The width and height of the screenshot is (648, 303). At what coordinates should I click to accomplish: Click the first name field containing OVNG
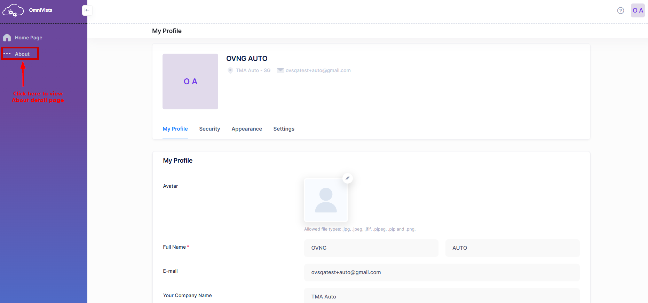(x=371, y=248)
